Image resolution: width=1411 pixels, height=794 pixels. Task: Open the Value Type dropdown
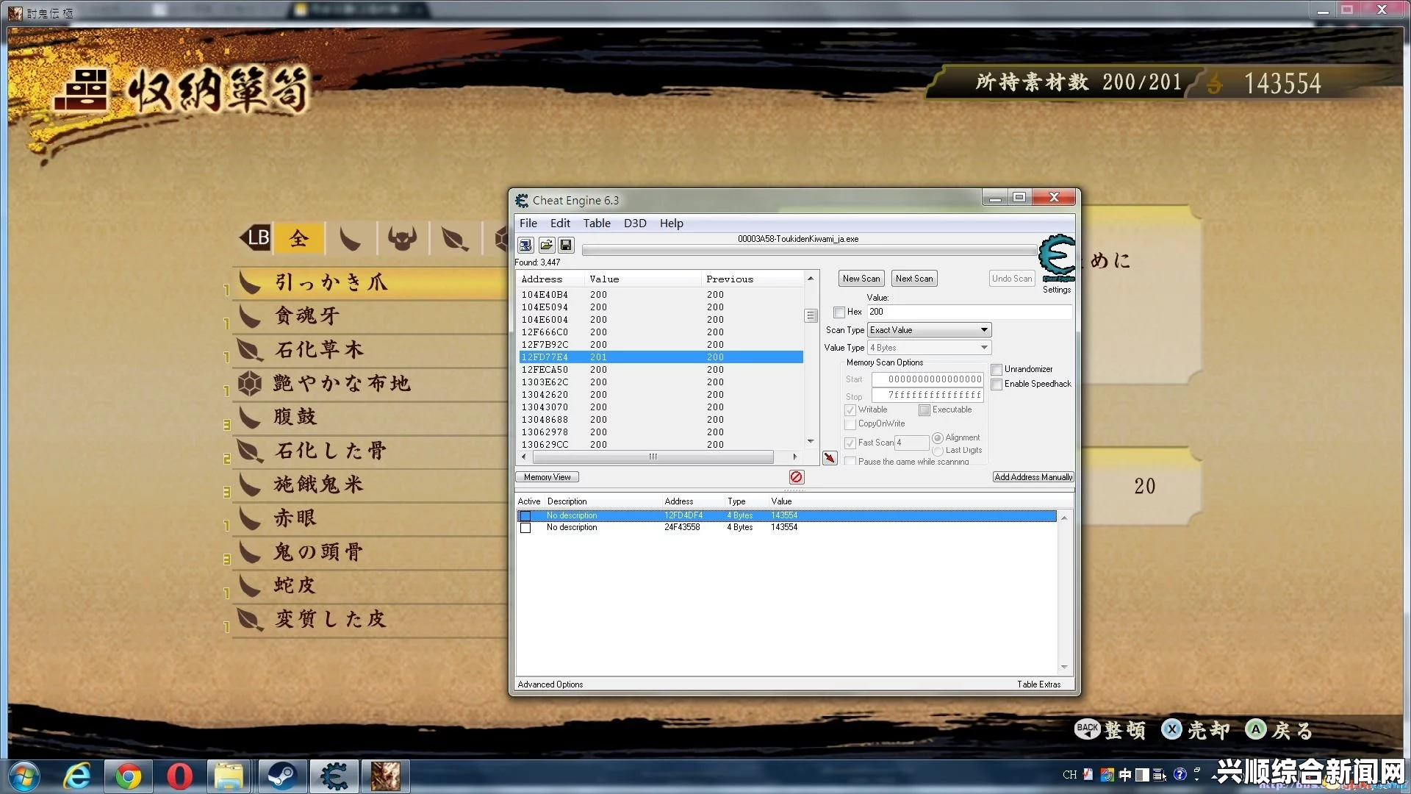(930, 348)
